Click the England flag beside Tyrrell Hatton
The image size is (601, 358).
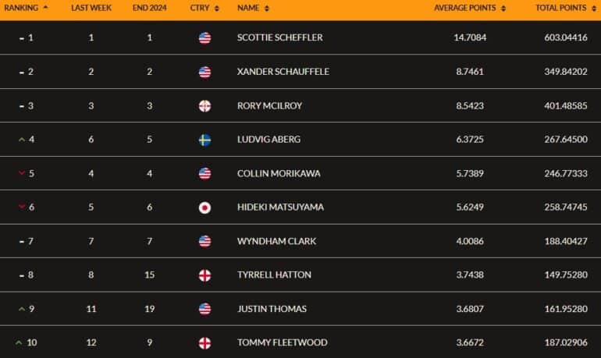tap(204, 275)
